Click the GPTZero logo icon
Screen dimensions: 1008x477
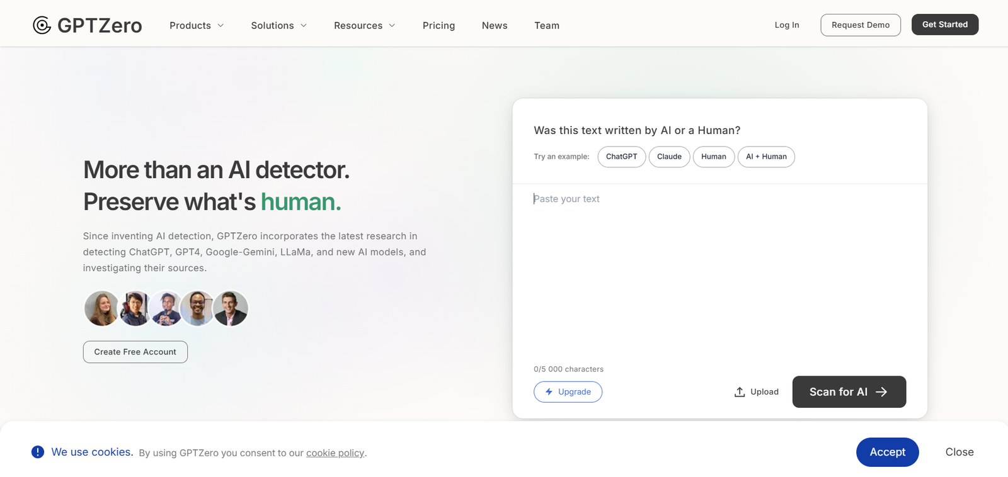42,25
